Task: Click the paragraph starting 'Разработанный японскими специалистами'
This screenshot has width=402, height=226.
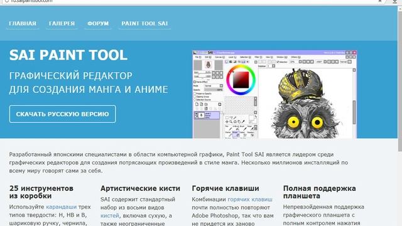Action: tap(178, 163)
